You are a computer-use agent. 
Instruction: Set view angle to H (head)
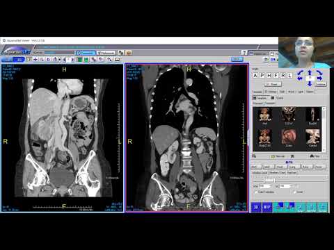pos(269,75)
